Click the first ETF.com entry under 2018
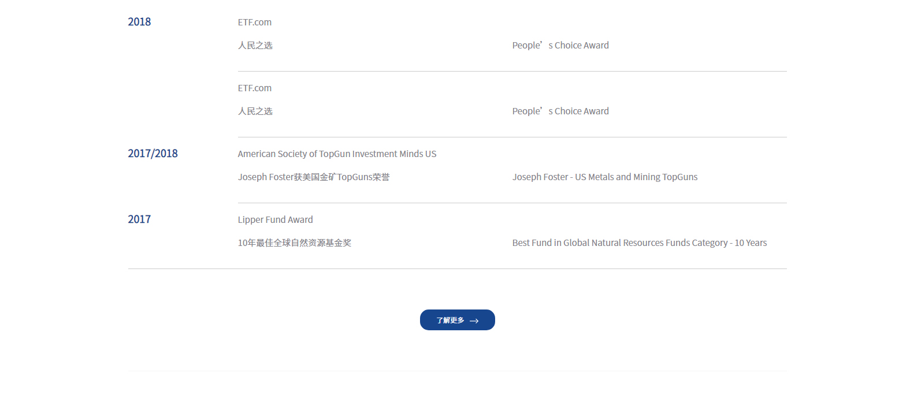This screenshot has height=414, width=914. click(x=254, y=23)
